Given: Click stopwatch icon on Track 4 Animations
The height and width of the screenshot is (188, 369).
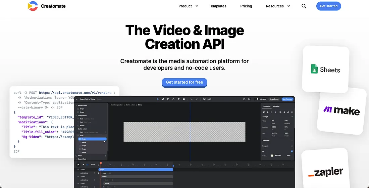Looking at the screenshot, I should point(95,180).
